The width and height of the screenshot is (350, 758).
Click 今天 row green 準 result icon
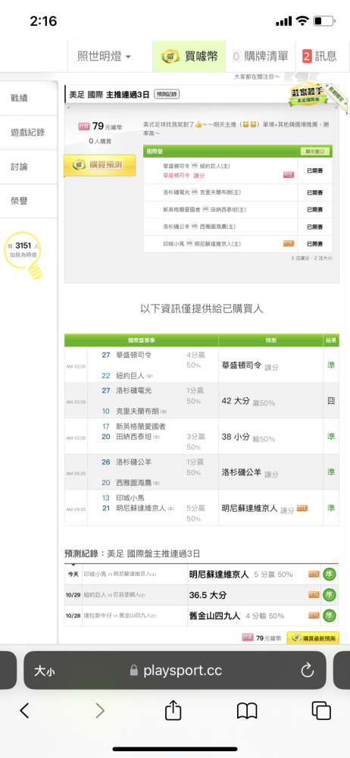tap(330, 575)
